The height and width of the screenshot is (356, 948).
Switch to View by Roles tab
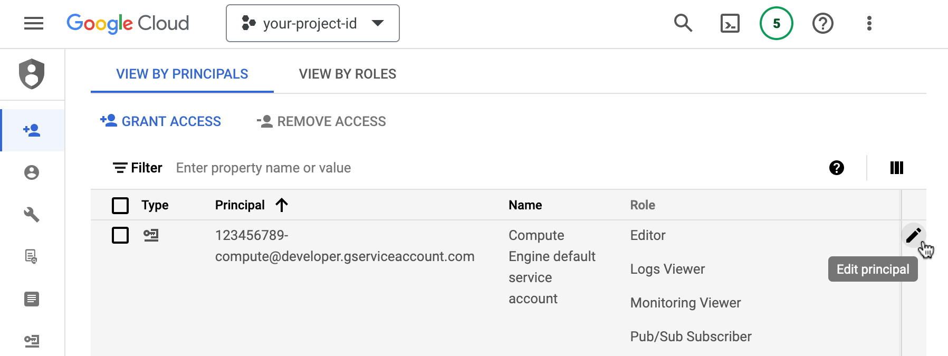tap(347, 74)
